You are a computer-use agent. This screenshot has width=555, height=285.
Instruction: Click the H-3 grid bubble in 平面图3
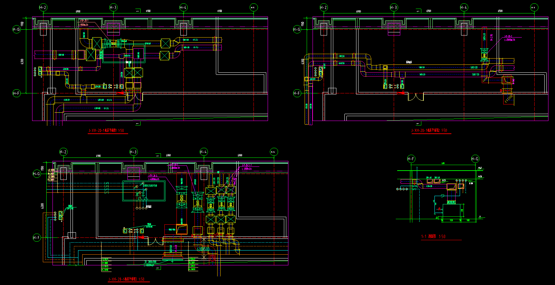coord(133,152)
